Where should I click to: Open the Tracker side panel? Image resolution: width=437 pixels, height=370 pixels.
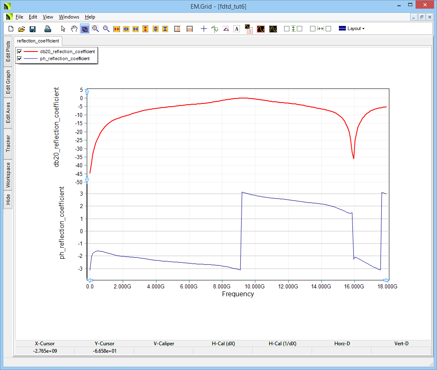(8, 143)
